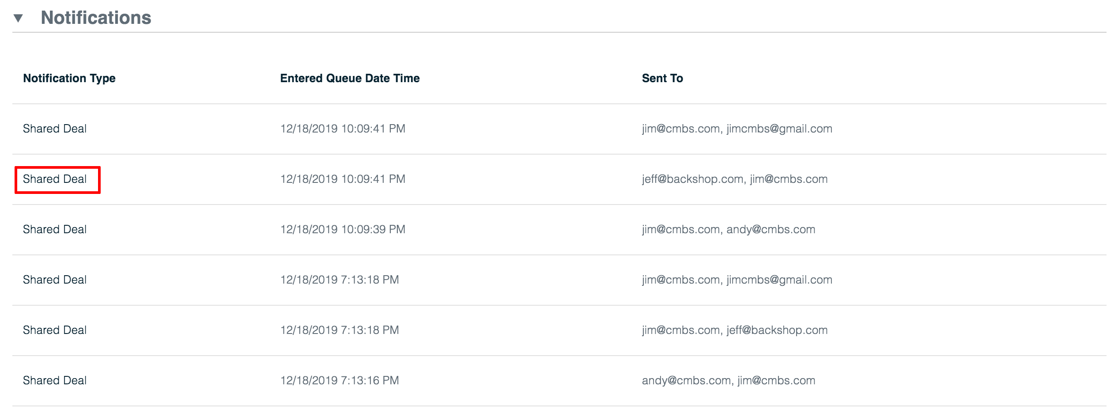The width and height of the screenshot is (1118, 417).
Task: Click second row's 10:09:41 PM timestamp
Action: coord(343,179)
